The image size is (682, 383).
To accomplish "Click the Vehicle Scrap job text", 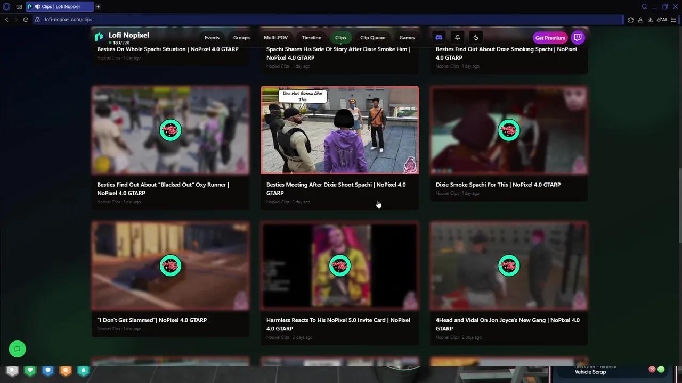I will (x=590, y=372).
